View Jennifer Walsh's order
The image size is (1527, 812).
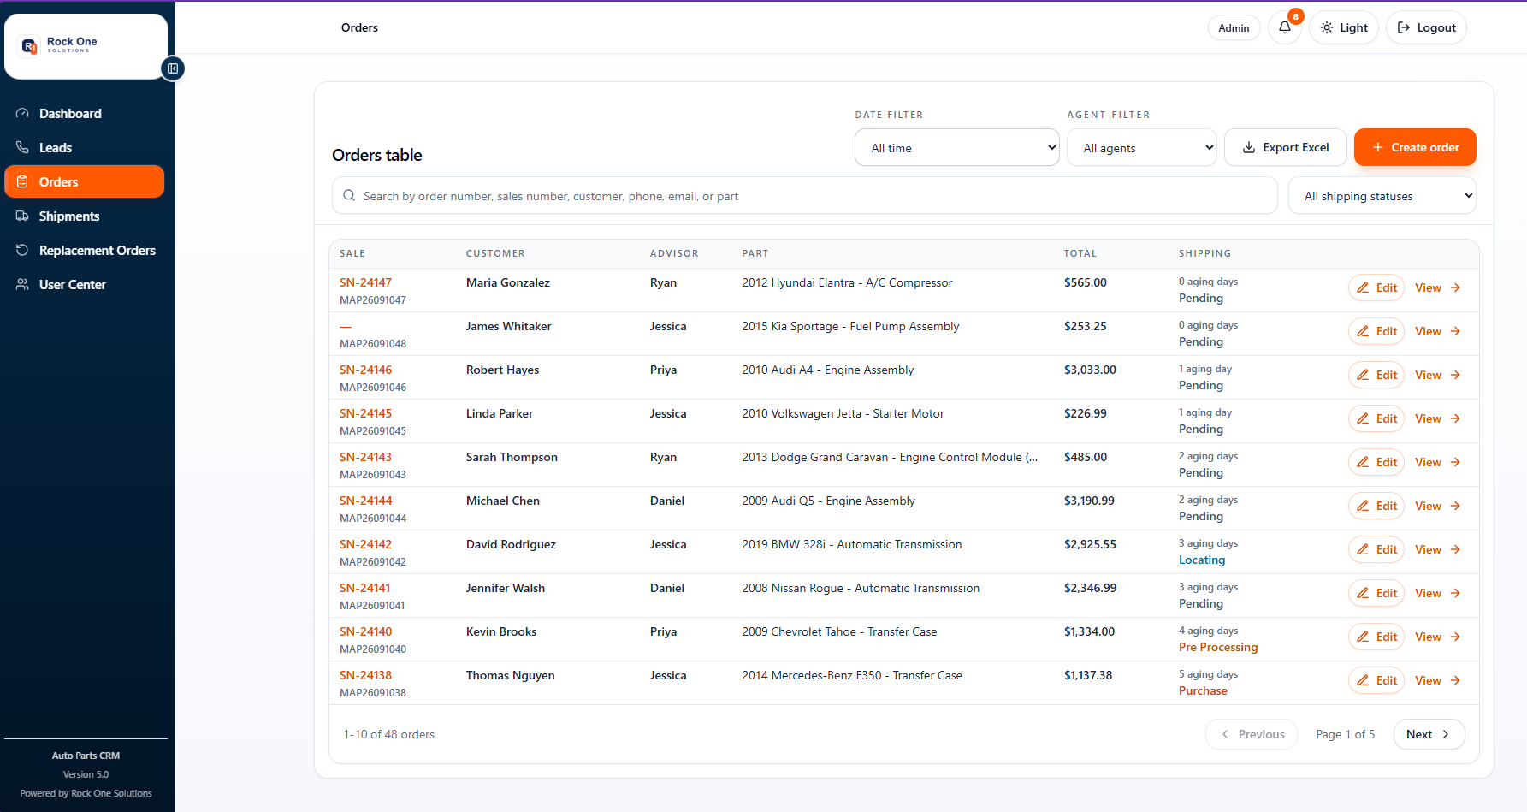click(x=1437, y=593)
